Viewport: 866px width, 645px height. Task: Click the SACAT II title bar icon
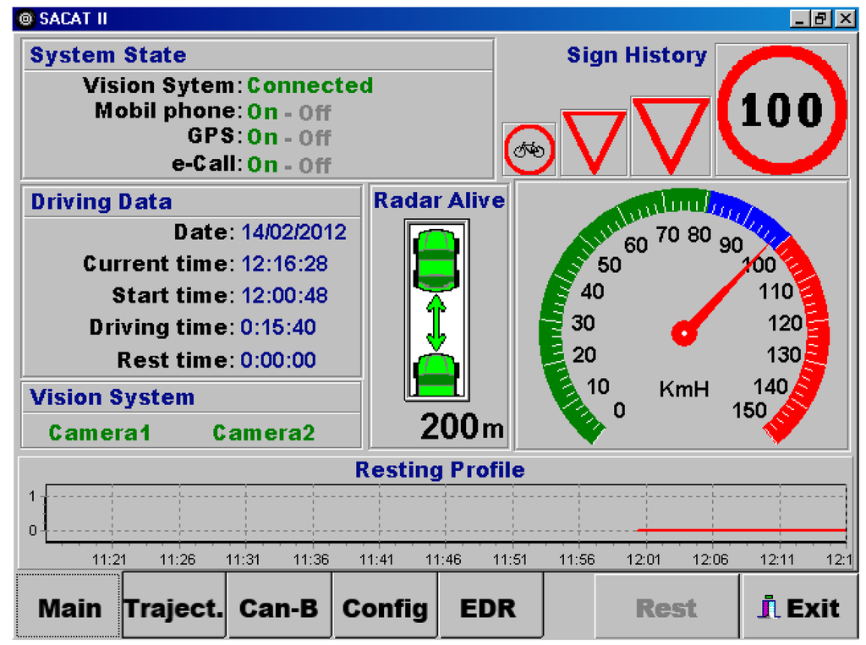tap(25, 19)
